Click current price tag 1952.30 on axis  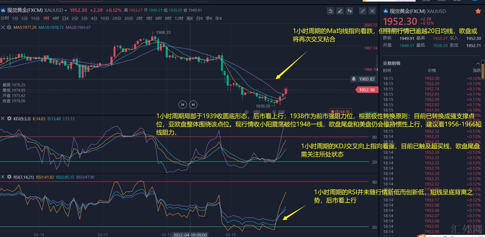pyautogui.click(x=367, y=90)
